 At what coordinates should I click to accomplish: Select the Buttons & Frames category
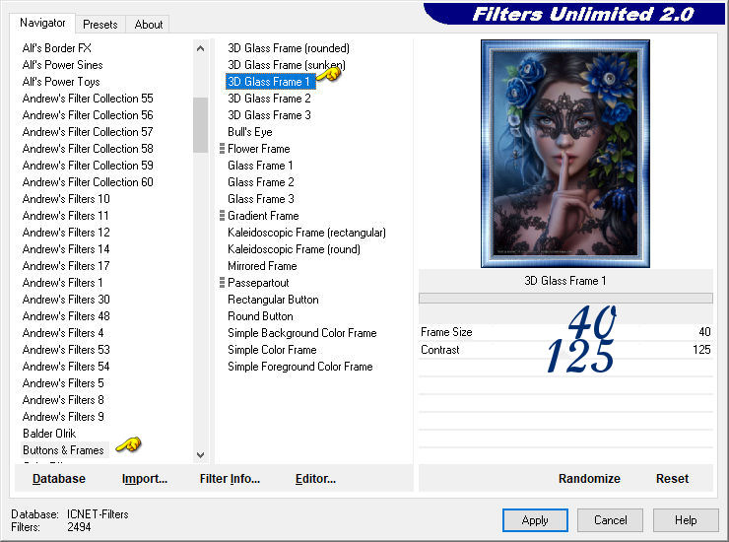tap(63, 450)
